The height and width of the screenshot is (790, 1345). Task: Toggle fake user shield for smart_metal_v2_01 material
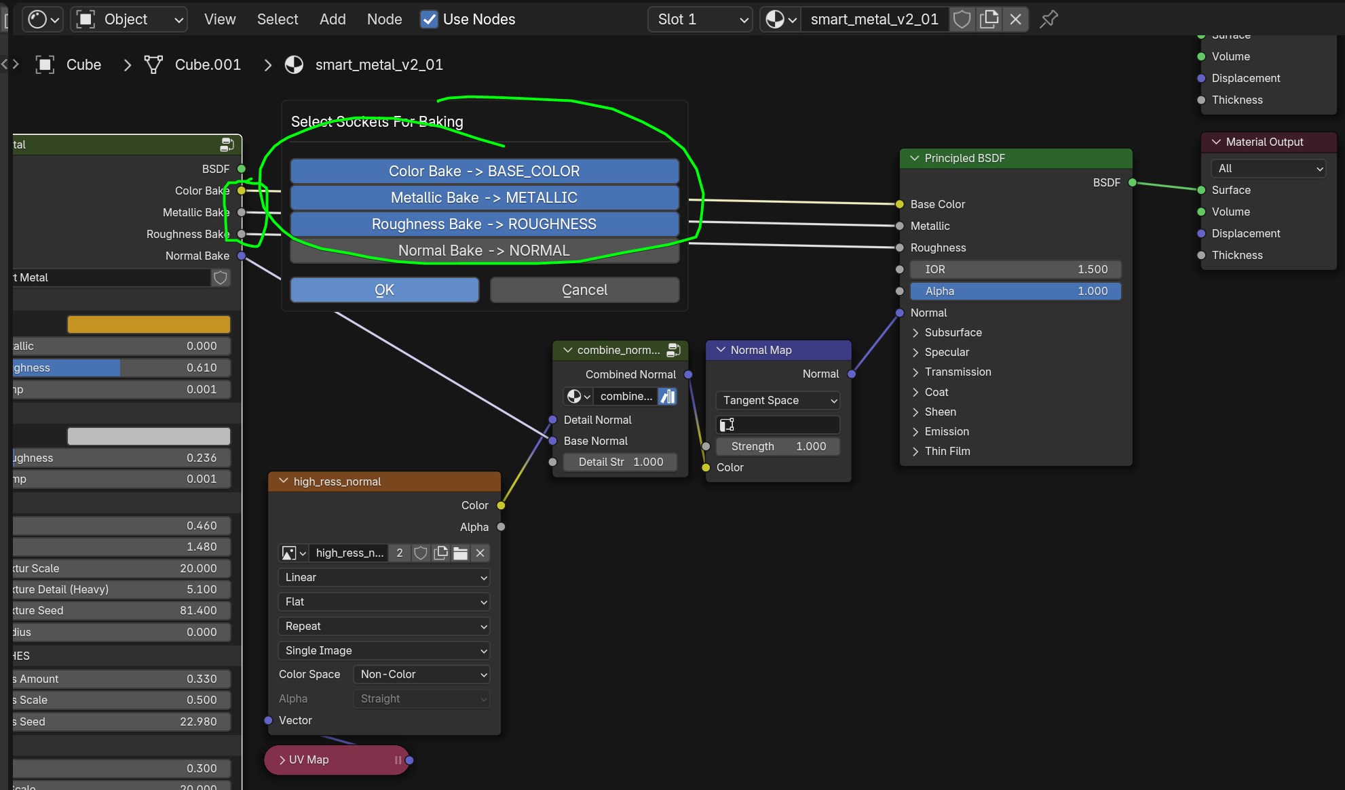click(962, 19)
